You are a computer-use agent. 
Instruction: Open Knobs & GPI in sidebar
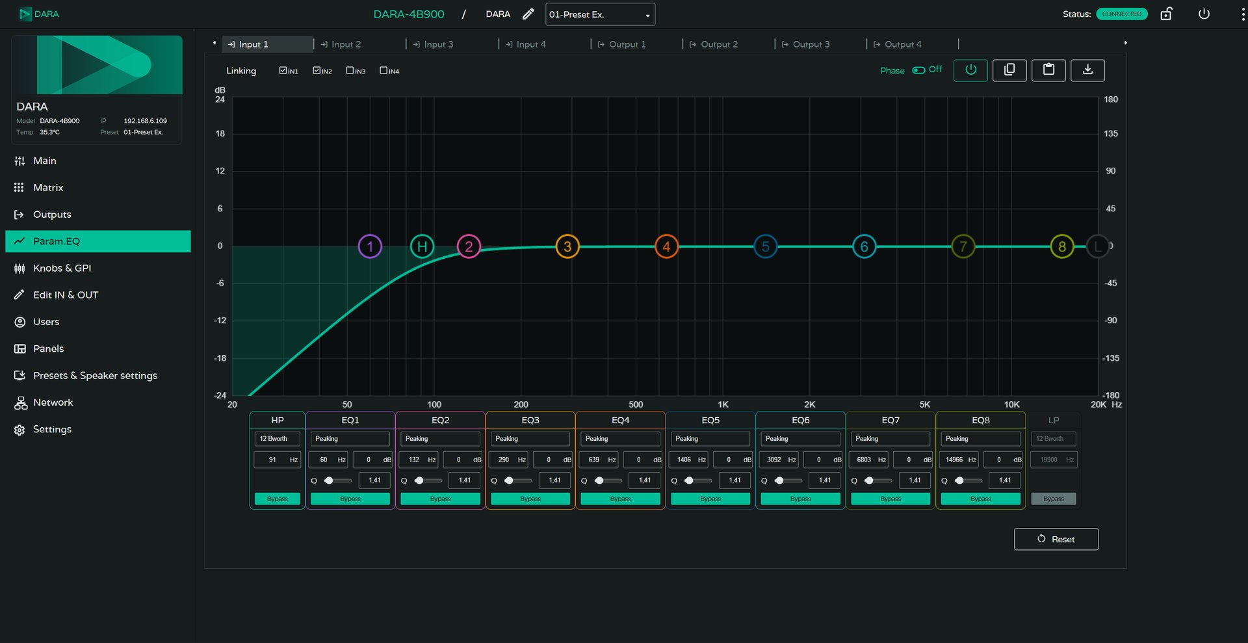click(x=98, y=268)
